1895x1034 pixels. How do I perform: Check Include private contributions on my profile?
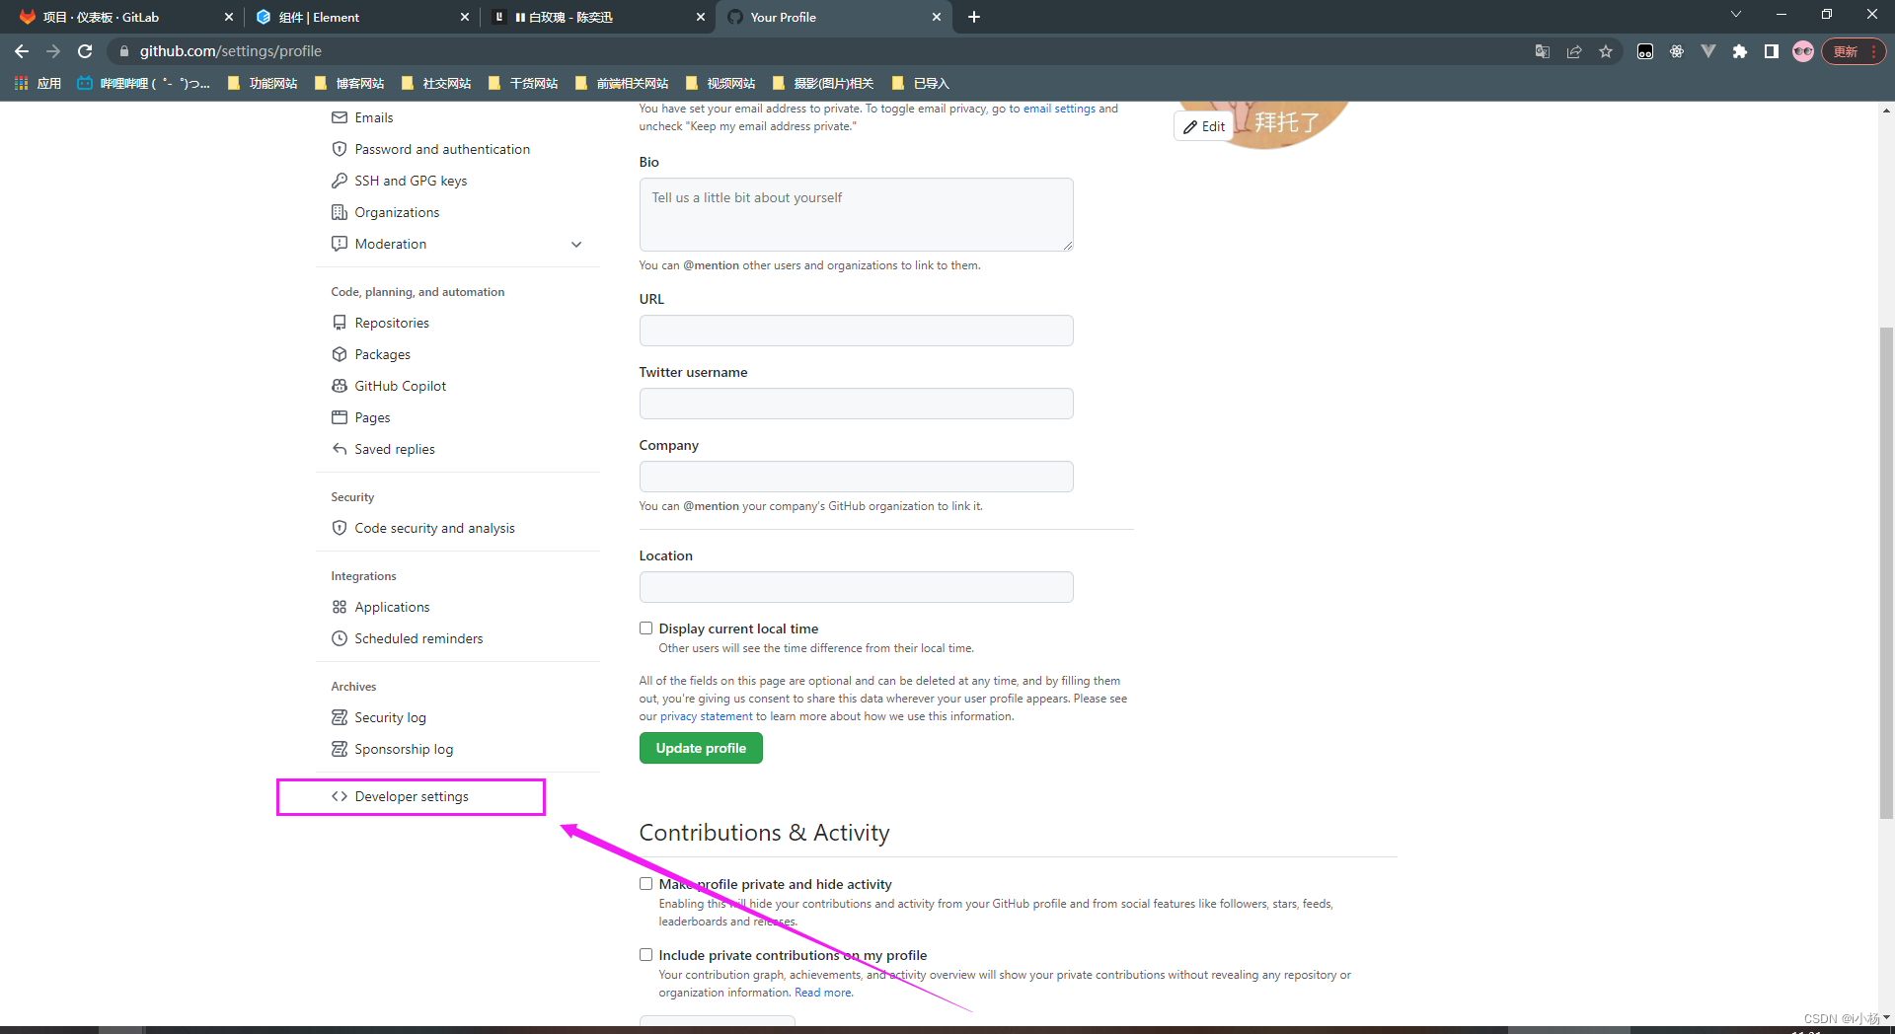pos(645,955)
